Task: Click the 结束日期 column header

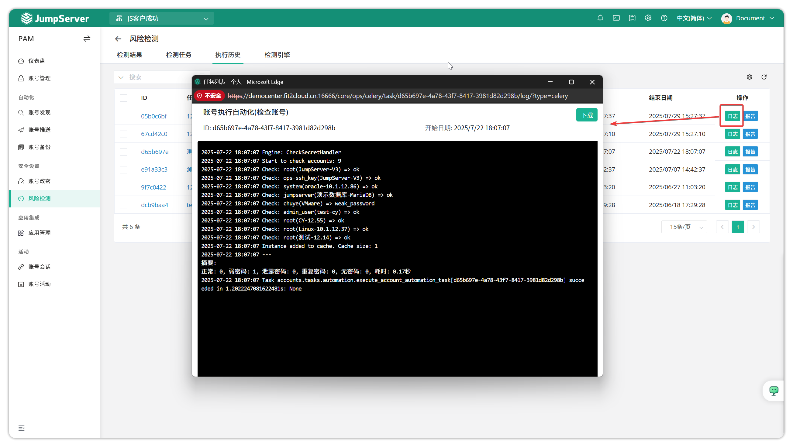Action: pos(660,98)
